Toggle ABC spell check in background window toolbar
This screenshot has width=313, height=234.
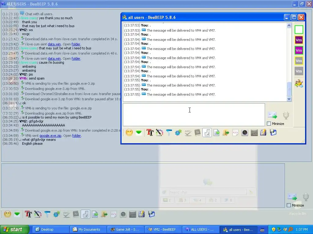pos(66,214)
